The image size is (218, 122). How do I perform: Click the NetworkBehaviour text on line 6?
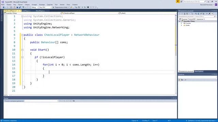[x=87, y=35]
